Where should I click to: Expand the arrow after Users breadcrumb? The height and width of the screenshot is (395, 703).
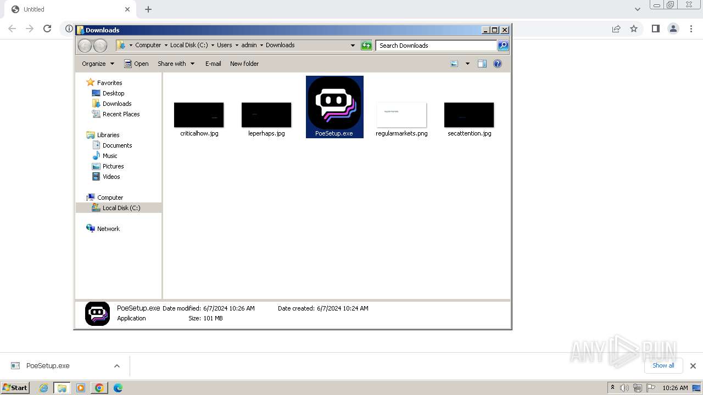tap(237, 46)
